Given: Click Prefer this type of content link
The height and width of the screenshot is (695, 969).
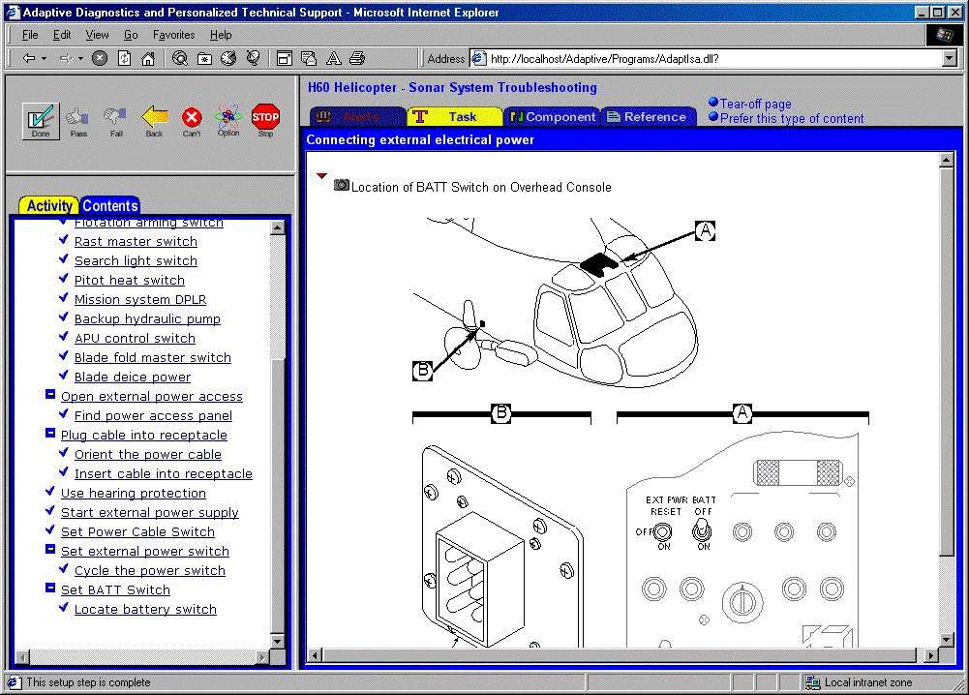Looking at the screenshot, I should click(792, 118).
